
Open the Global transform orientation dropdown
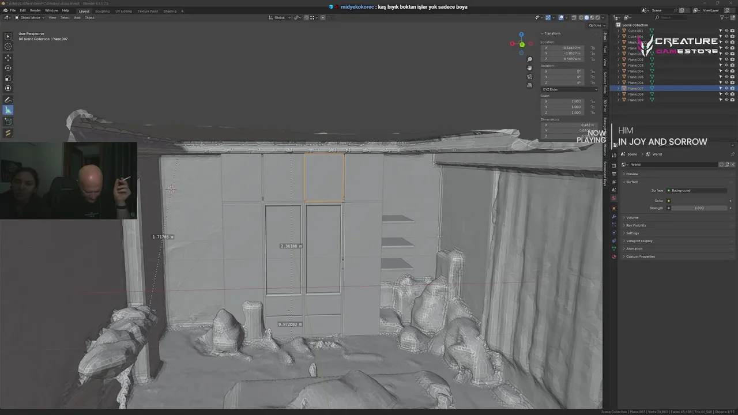pos(279,17)
